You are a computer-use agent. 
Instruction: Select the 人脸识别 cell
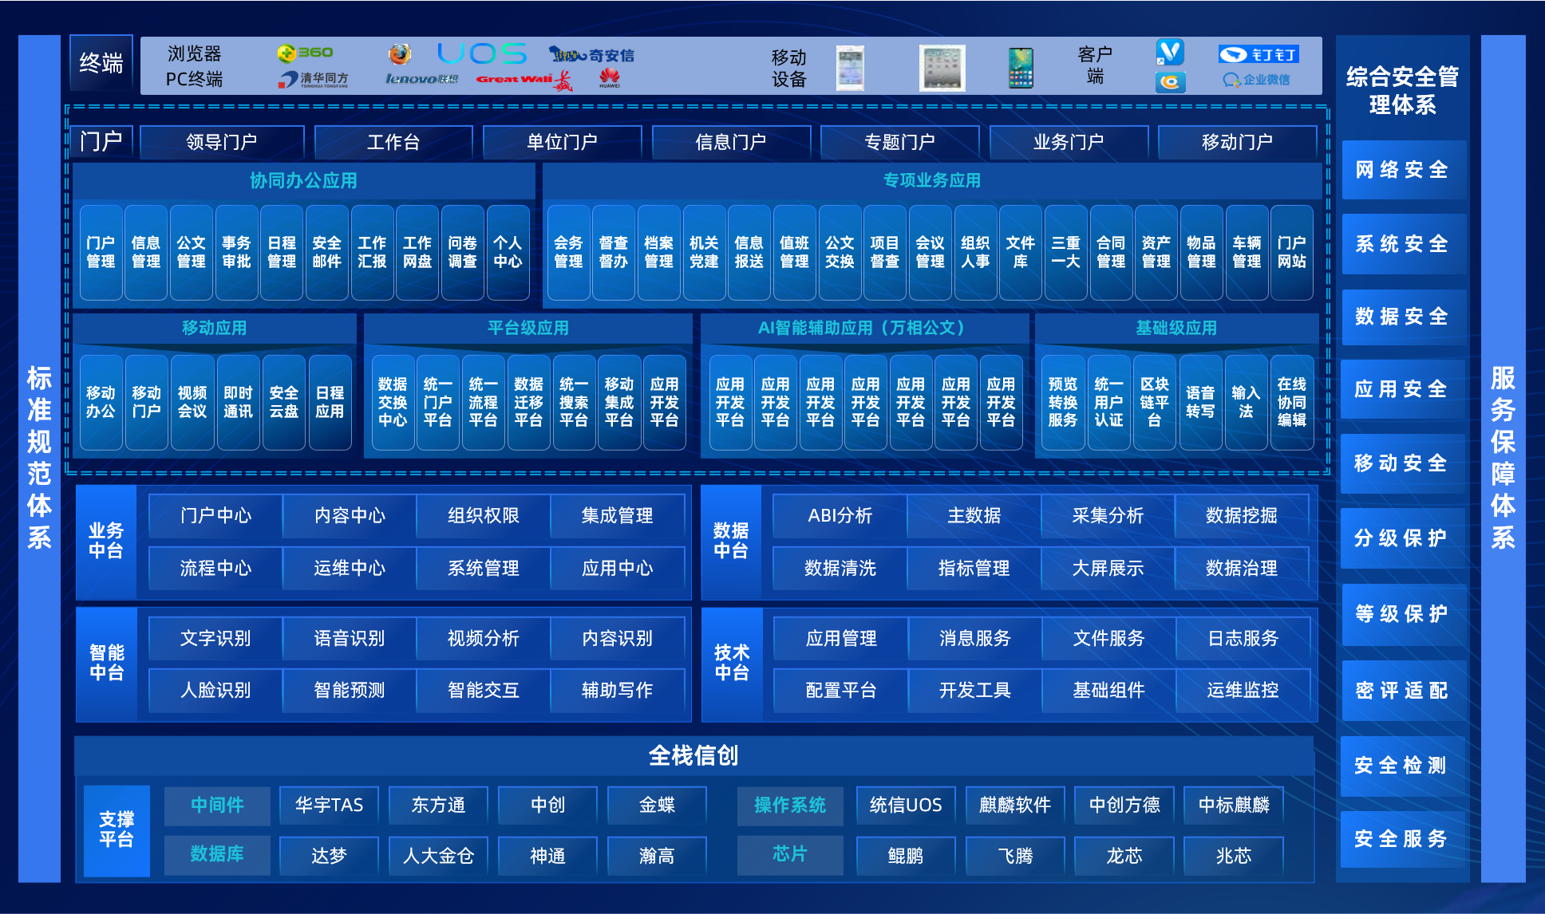(x=215, y=690)
